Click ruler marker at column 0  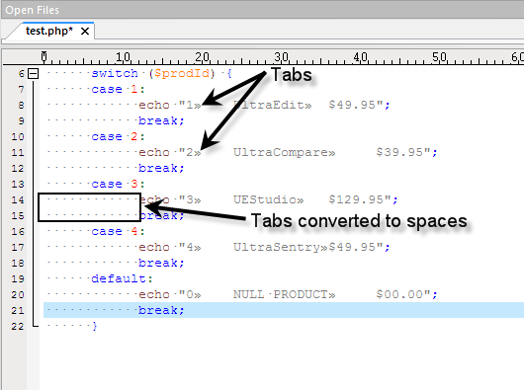44,57
